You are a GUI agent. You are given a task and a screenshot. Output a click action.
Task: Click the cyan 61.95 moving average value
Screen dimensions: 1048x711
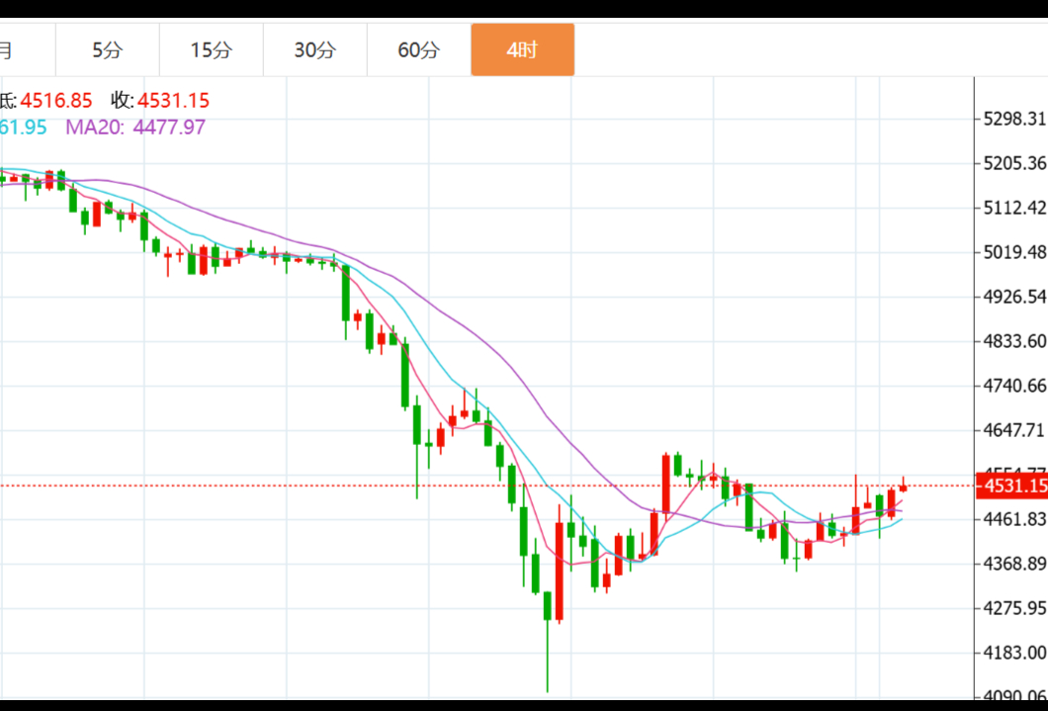(x=23, y=127)
